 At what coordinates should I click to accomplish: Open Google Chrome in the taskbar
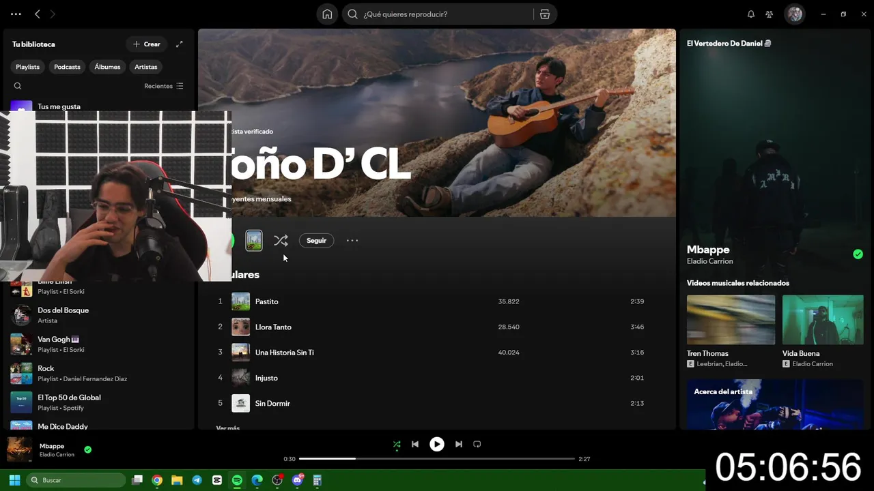pyautogui.click(x=157, y=480)
